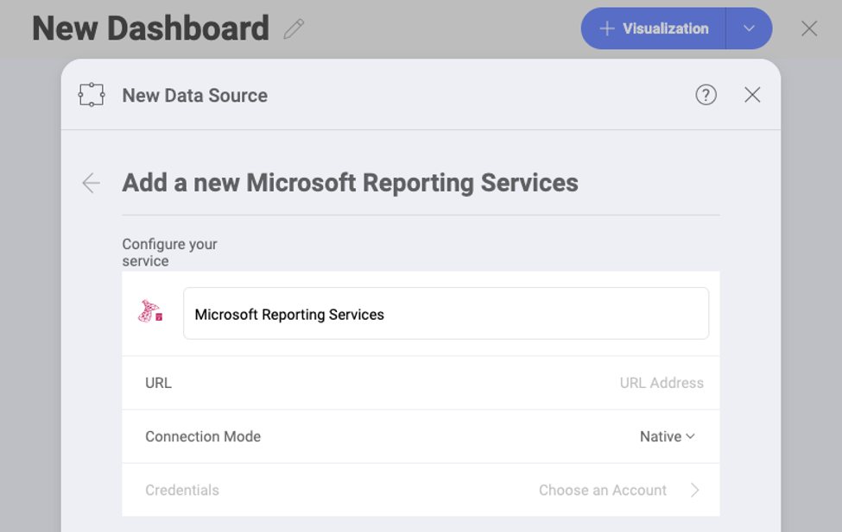Click the New Data Source header icon

point(92,95)
